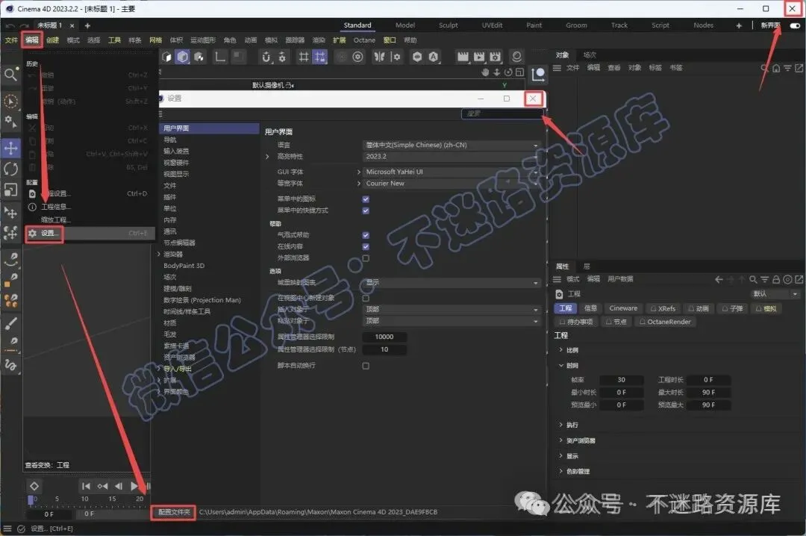Screen dimensions: 806x536
Task: Expand the 高亮特性 row chevron
Action: pos(267,156)
